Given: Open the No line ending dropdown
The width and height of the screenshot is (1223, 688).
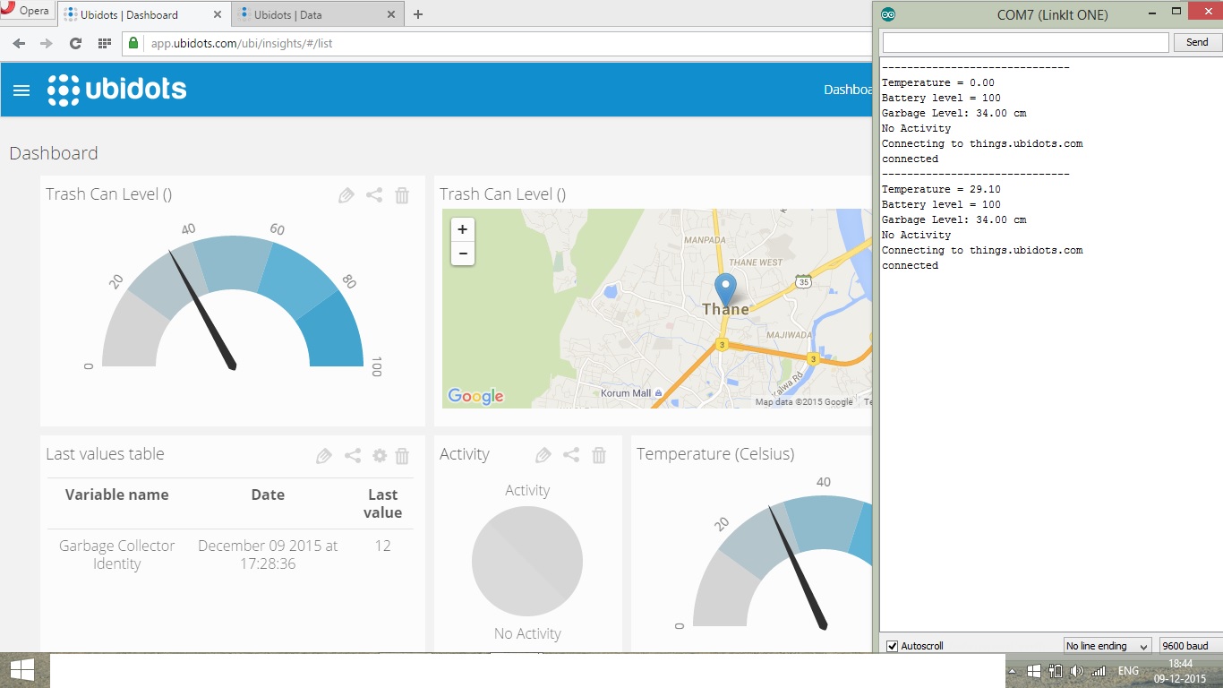Looking at the screenshot, I should [1108, 646].
